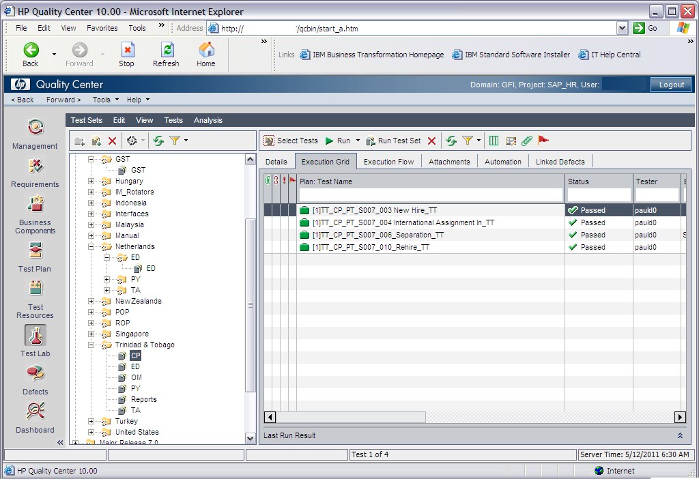The width and height of the screenshot is (699, 479).
Task: Open the Analysis menu
Action: (208, 120)
